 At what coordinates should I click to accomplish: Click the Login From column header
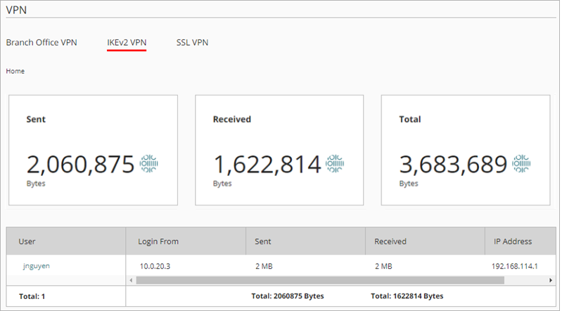pyautogui.click(x=158, y=241)
